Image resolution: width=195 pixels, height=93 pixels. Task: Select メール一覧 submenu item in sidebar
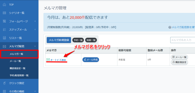15,61
